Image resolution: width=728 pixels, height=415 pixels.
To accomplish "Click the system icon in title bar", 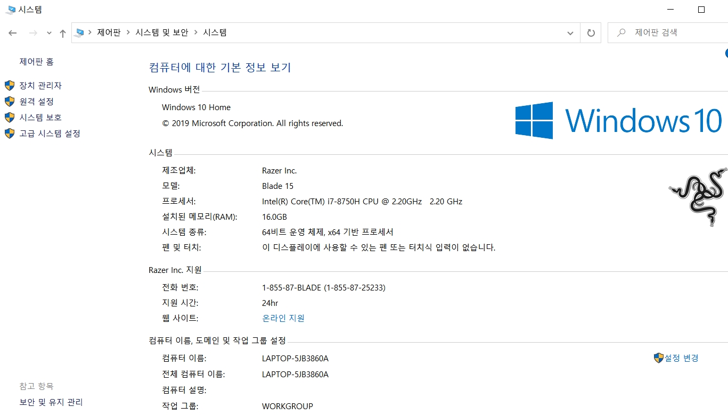I will (10, 10).
